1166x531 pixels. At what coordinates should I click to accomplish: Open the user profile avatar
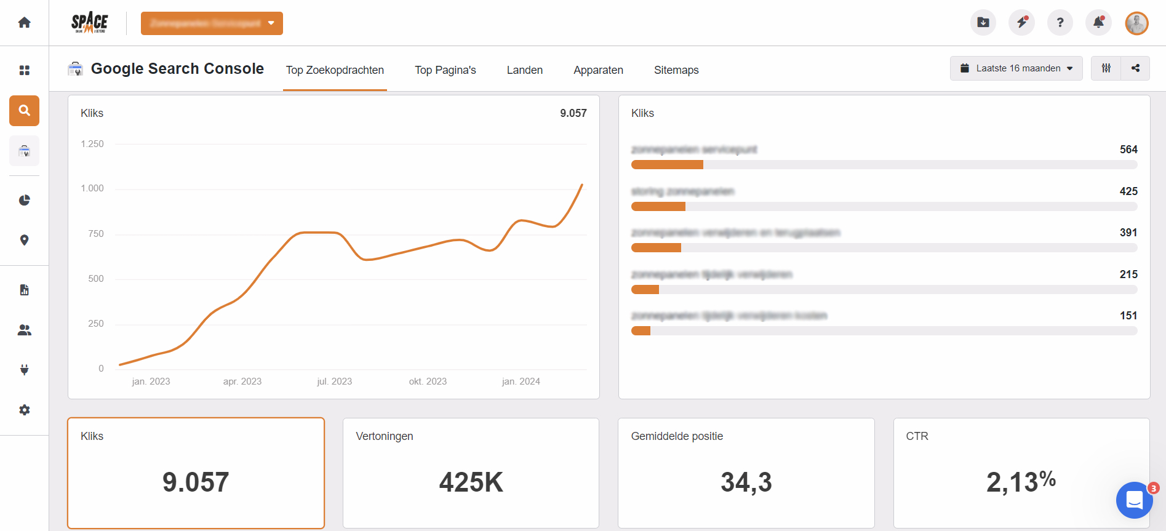[1136, 23]
